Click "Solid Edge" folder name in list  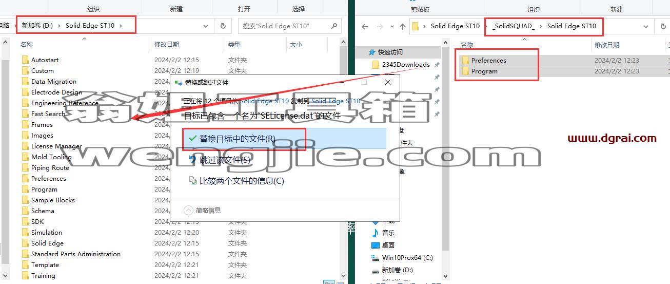(47, 243)
